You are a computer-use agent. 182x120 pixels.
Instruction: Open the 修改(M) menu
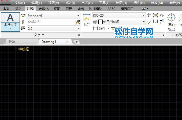(157, 3)
